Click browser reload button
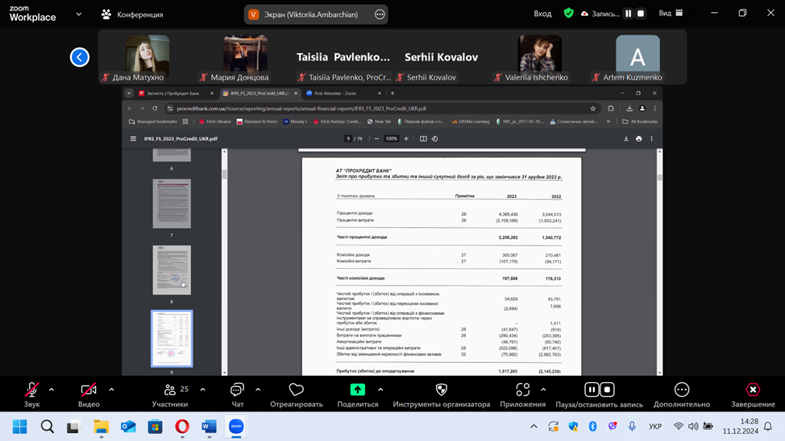 tap(155, 109)
